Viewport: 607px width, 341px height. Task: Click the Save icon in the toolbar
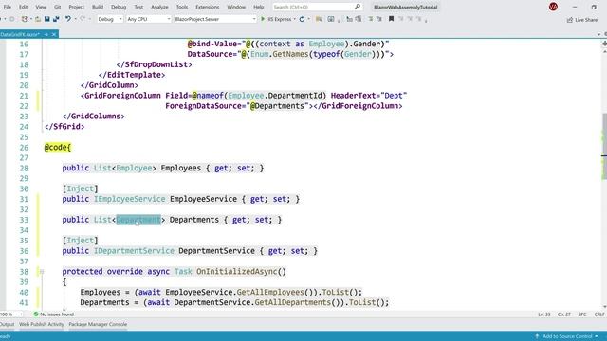coord(47,19)
